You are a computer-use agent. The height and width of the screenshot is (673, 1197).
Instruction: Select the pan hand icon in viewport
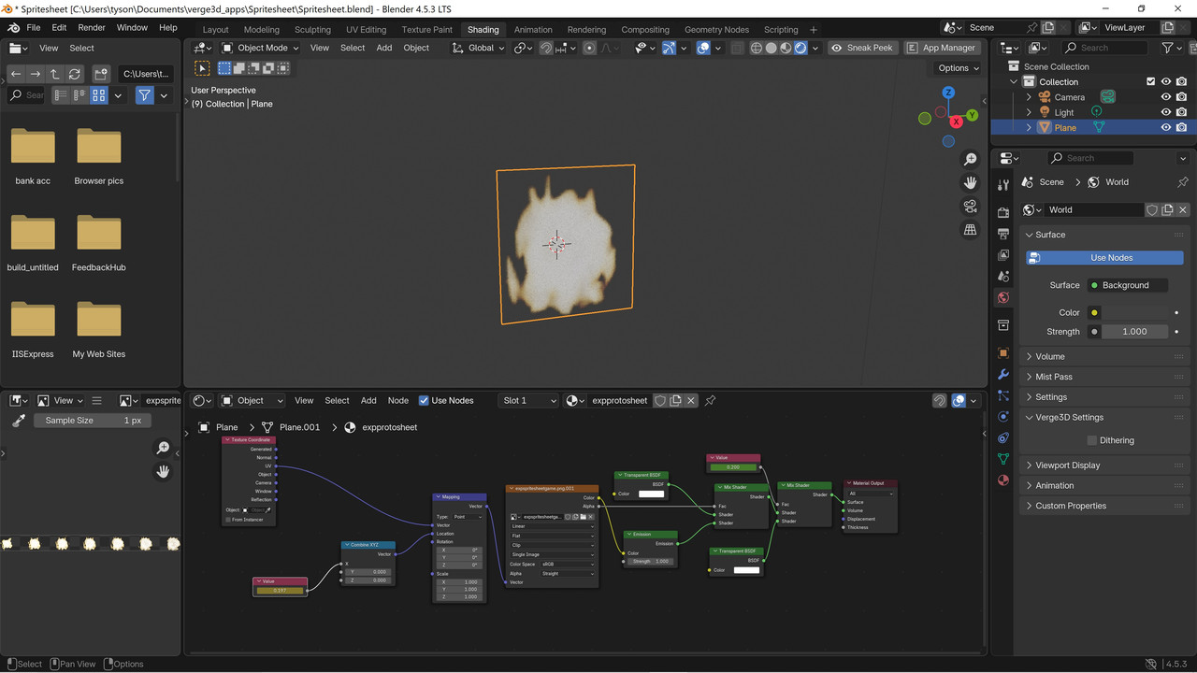[x=971, y=183]
